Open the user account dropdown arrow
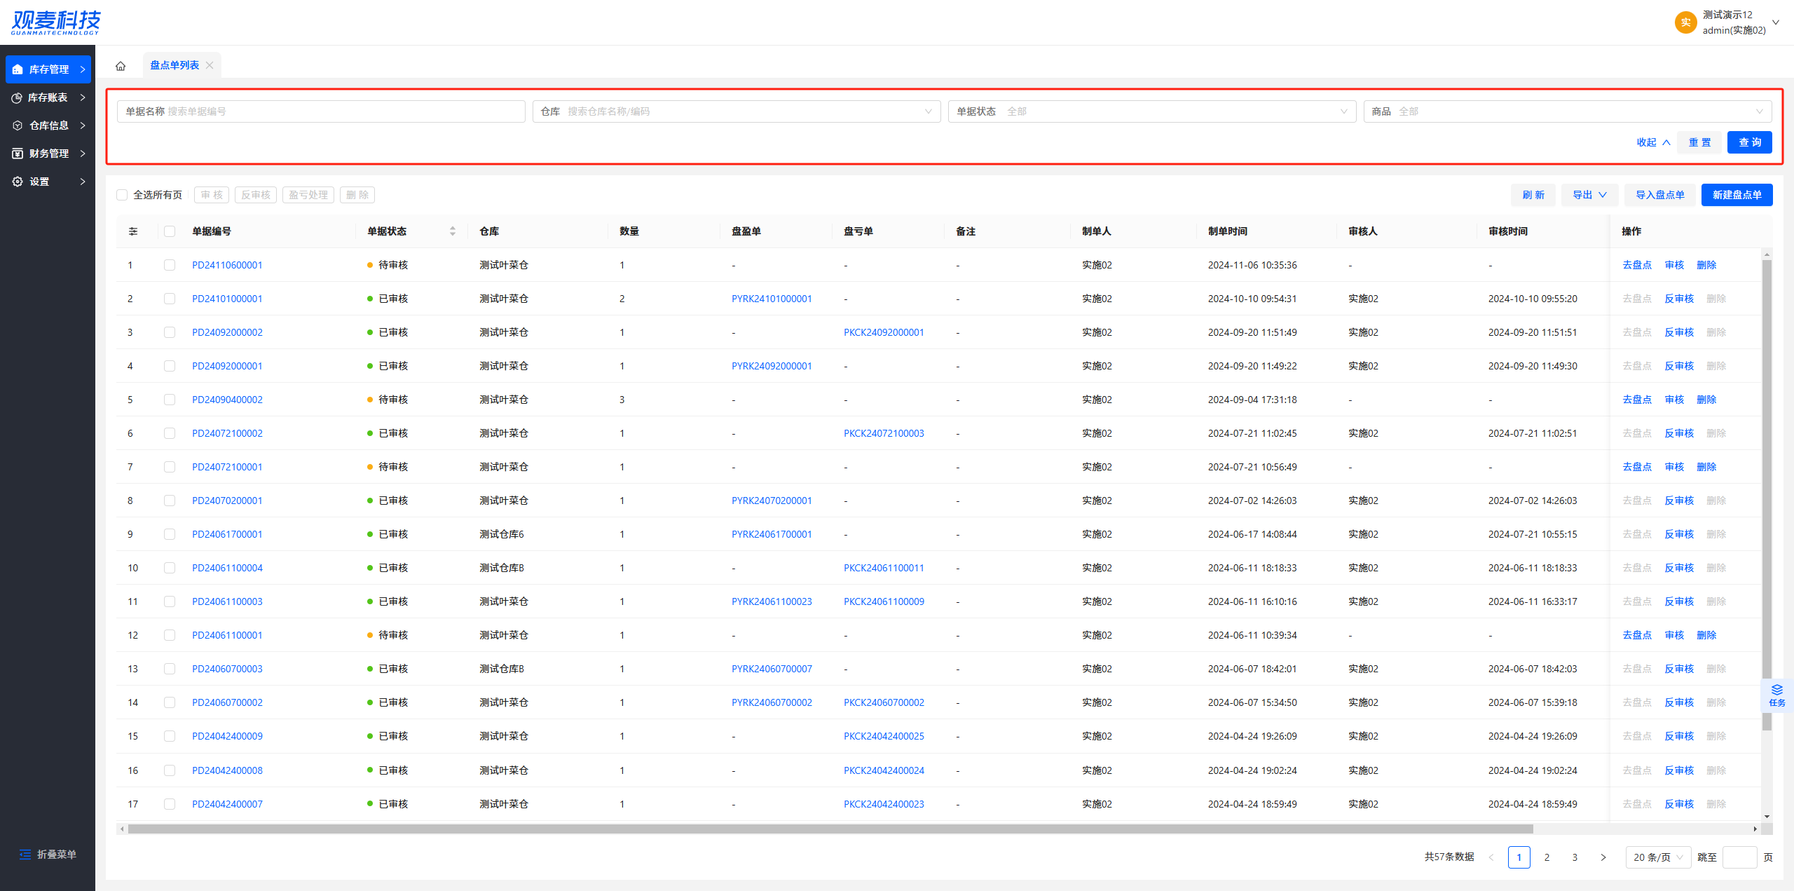1794x891 pixels. pyautogui.click(x=1776, y=22)
